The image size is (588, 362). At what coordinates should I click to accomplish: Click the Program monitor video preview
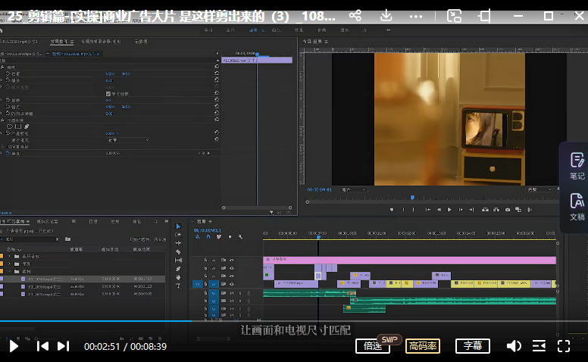[x=450, y=119]
